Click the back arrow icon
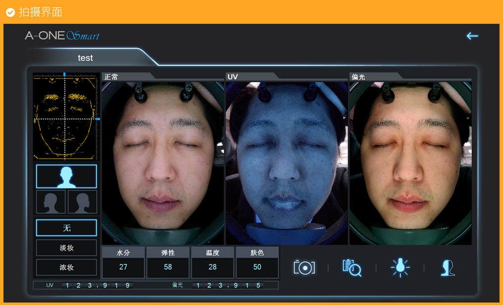 (x=472, y=36)
